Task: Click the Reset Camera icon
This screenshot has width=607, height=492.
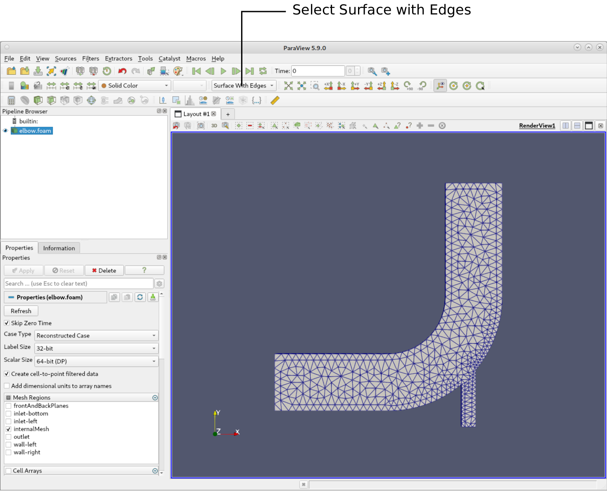Action: (x=288, y=86)
